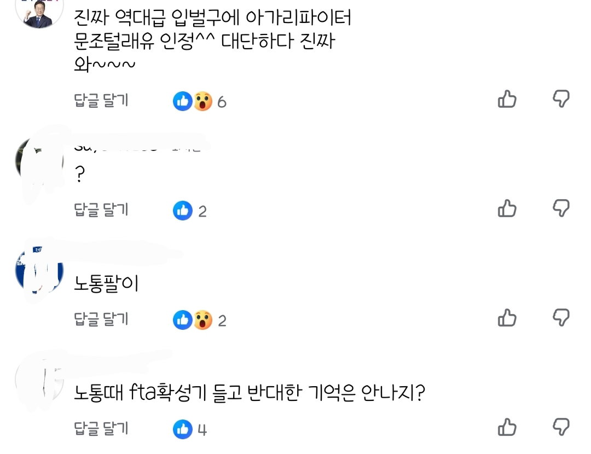View reactions count 6 on first comment
The width and height of the screenshot is (591, 454).
(x=222, y=102)
